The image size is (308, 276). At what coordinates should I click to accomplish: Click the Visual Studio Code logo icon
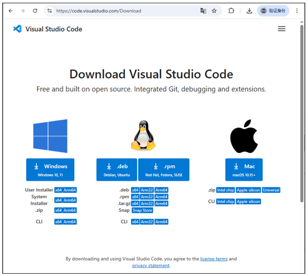pos(17,29)
